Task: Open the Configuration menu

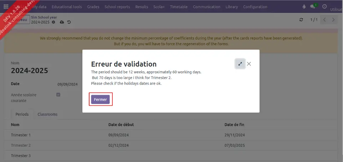Action: [x=255, y=7]
